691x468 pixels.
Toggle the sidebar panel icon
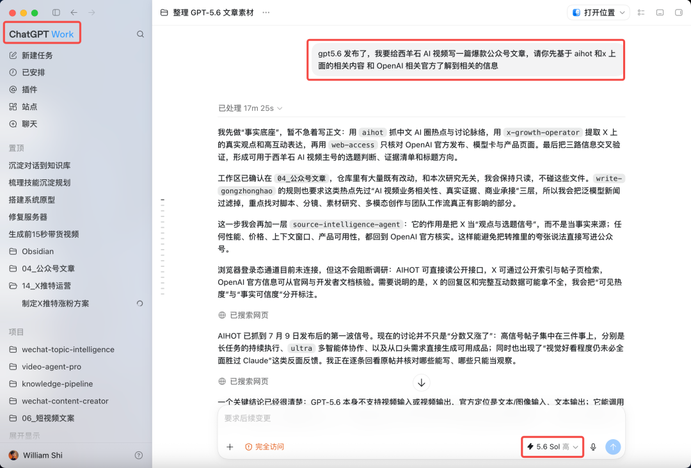click(x=56, y=12)
